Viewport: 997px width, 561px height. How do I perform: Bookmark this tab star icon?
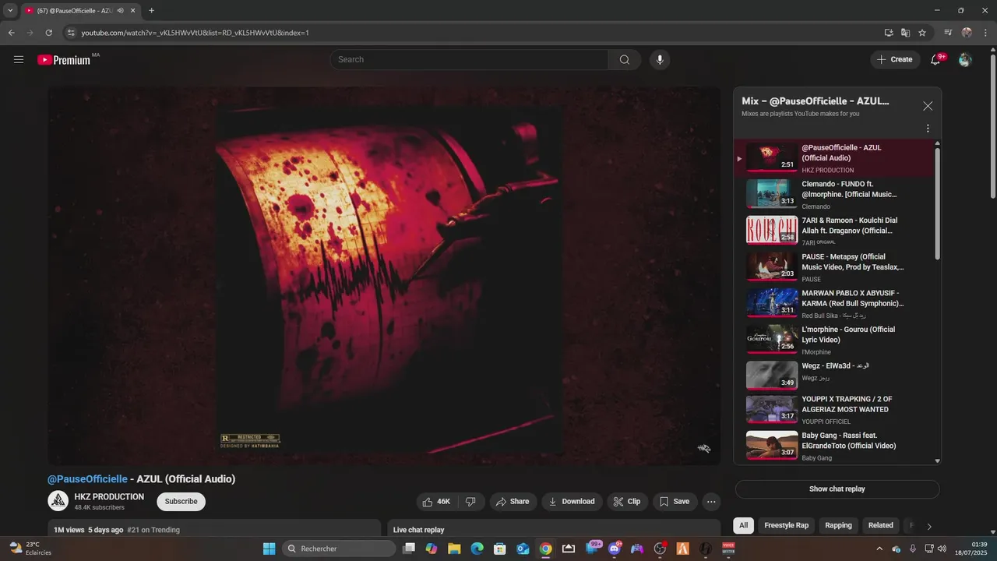[922, 33]
